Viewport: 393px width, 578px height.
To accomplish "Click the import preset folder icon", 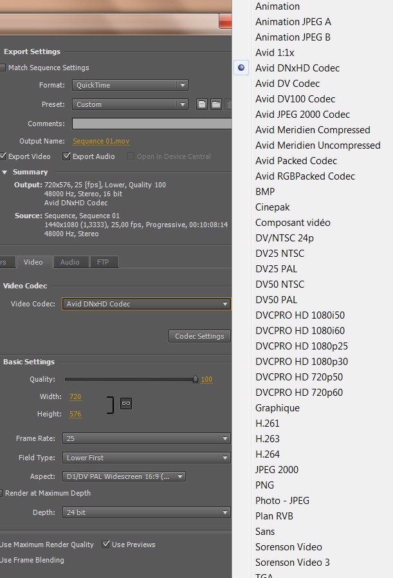I will (216, 104).
